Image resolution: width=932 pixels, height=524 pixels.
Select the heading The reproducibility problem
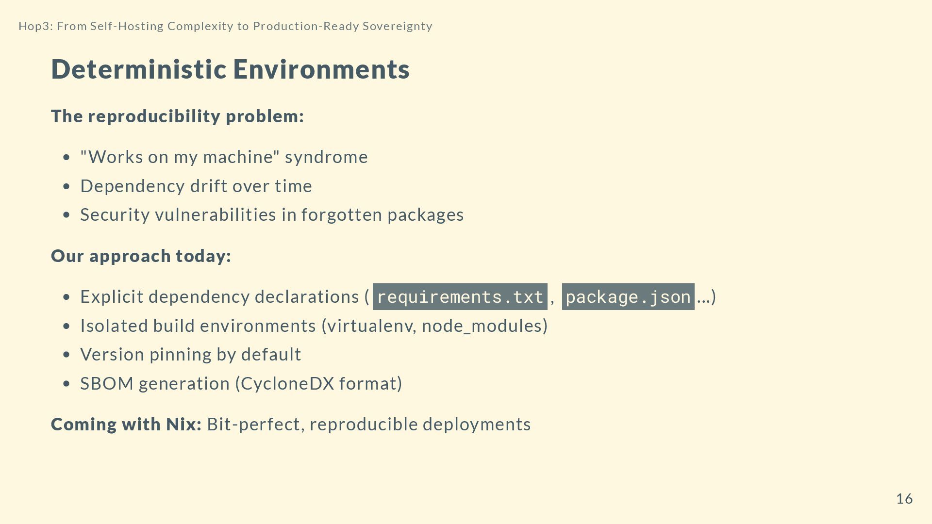pos(177,116)
